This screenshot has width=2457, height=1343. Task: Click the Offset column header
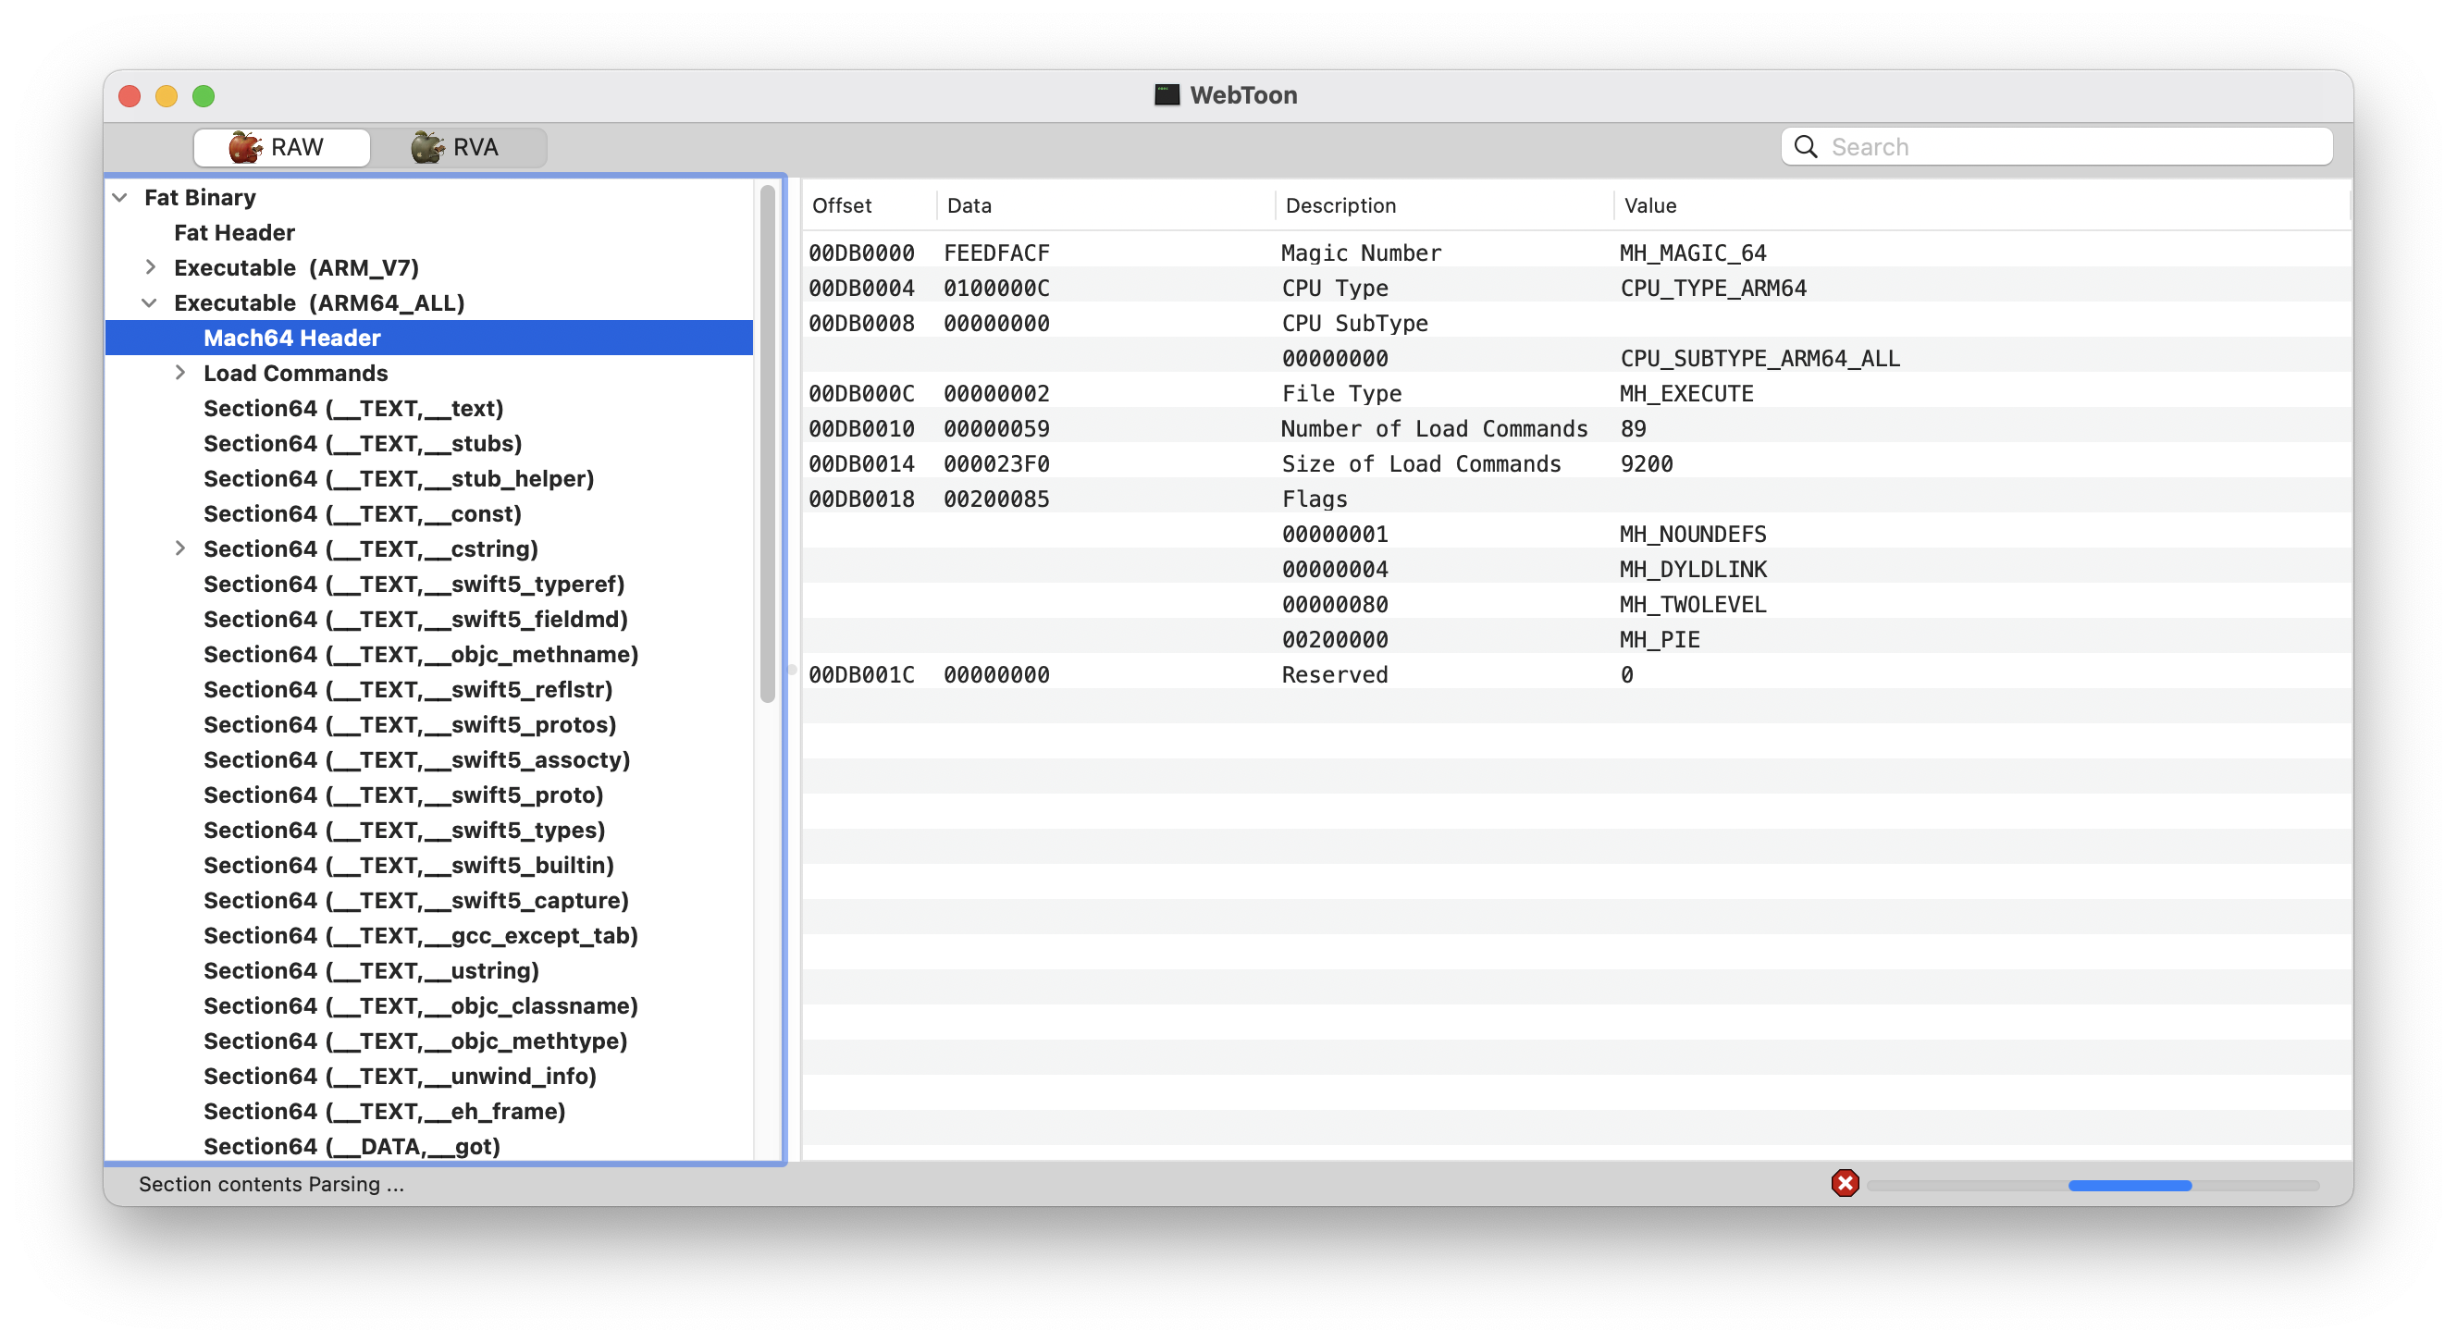pos(868,205)
